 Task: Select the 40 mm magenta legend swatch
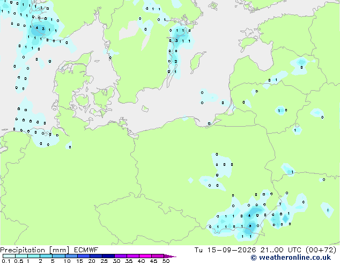coord(145,256)
